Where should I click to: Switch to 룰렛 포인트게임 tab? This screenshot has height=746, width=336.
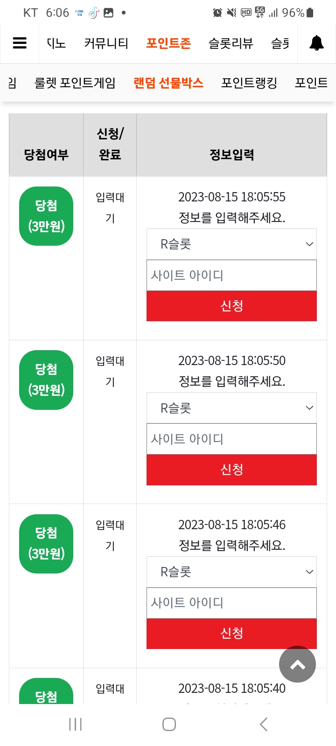tap(75, 83)
